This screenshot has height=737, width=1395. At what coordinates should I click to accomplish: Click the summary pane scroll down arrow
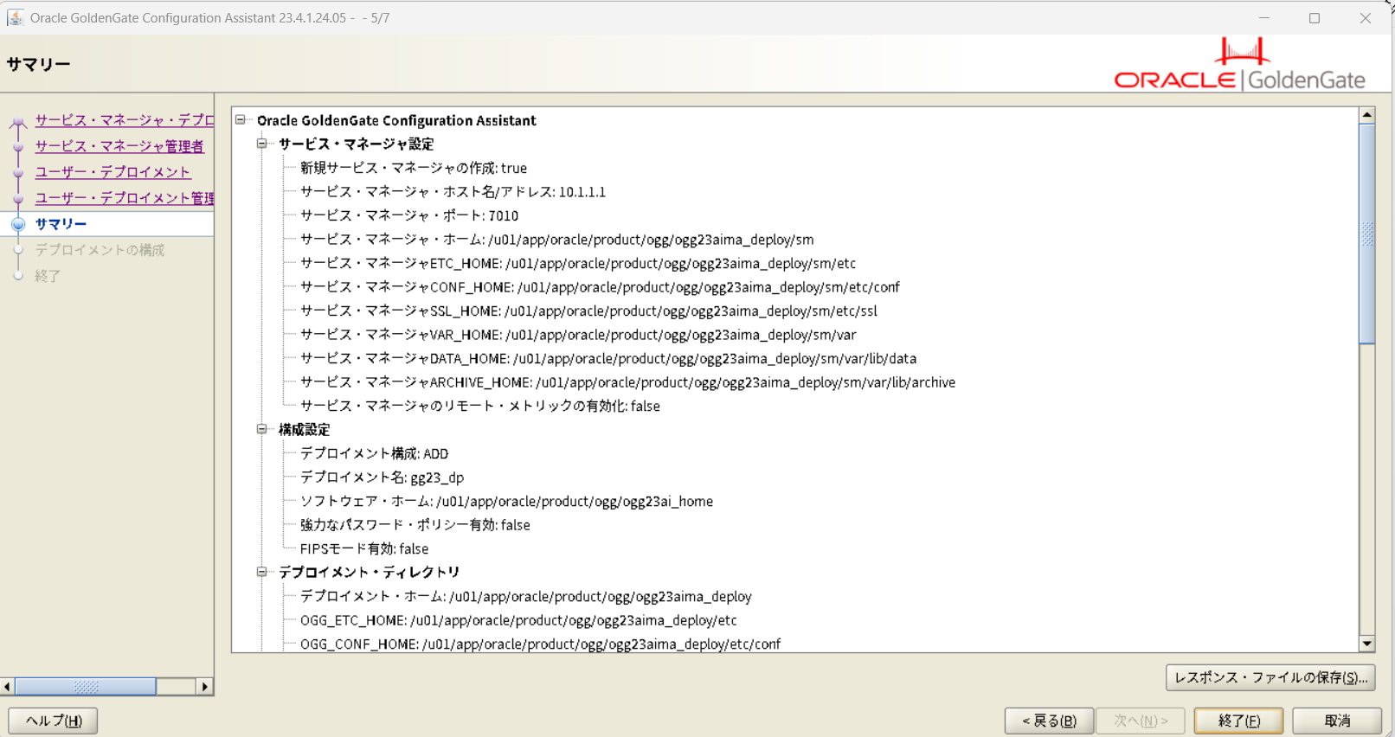pos(1367,644)
